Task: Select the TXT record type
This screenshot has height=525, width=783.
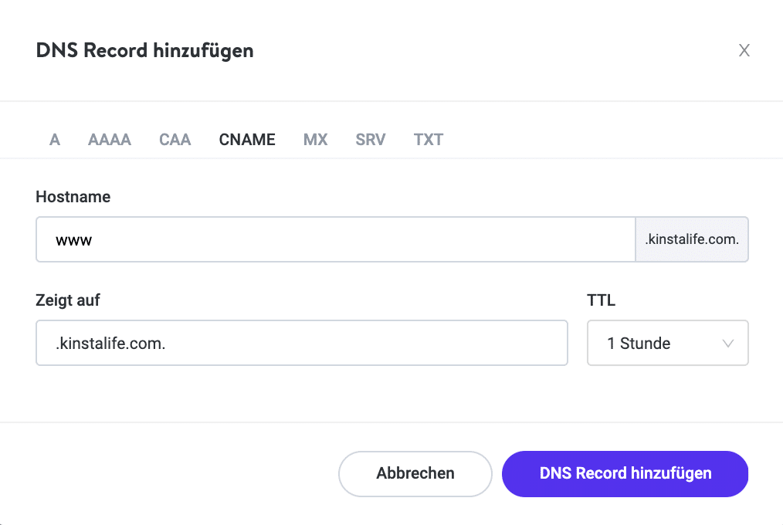Action: click(x=428, y=140)
